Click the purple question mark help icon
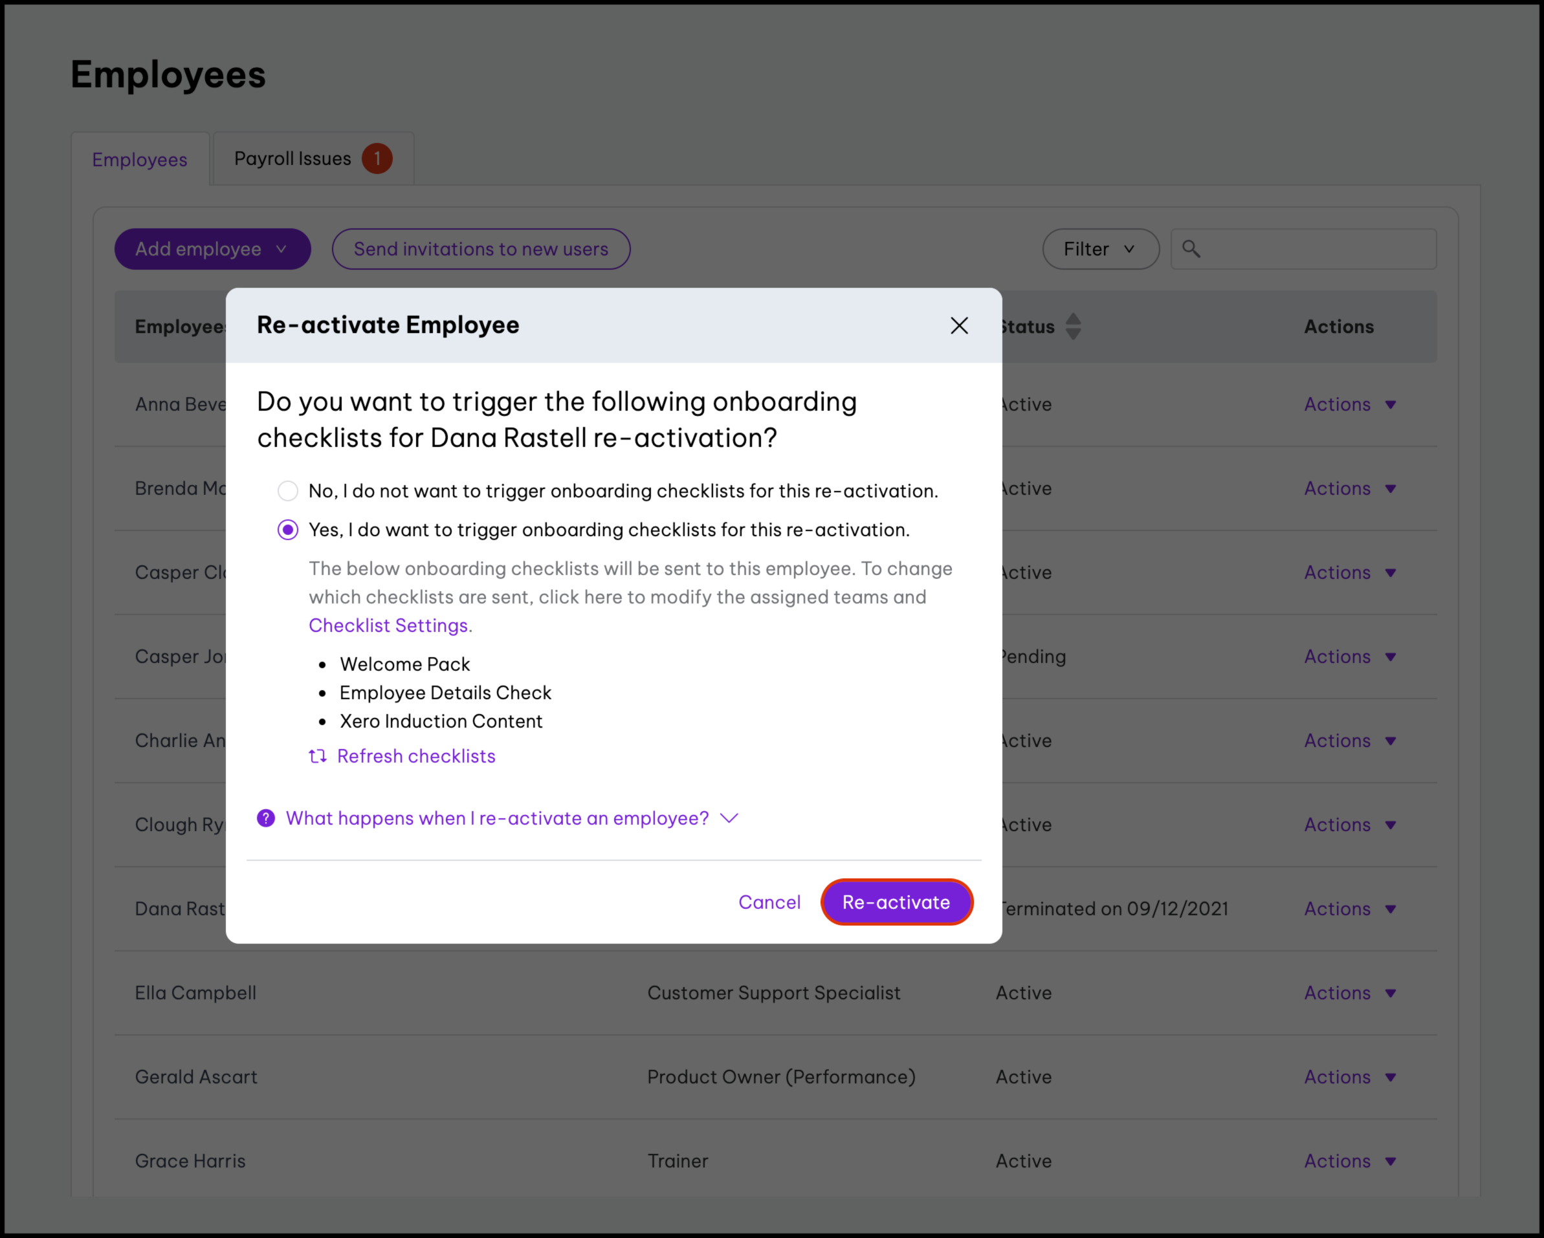The image size is (1544, 1238). (266, 818)
